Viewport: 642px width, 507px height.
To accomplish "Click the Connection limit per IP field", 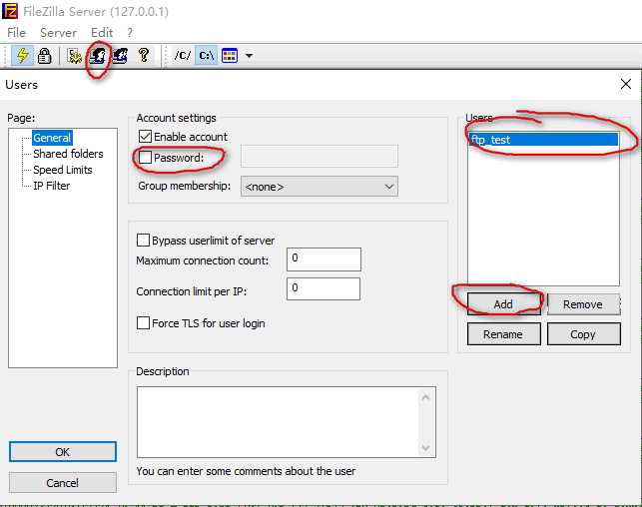I will pos(323,288).
